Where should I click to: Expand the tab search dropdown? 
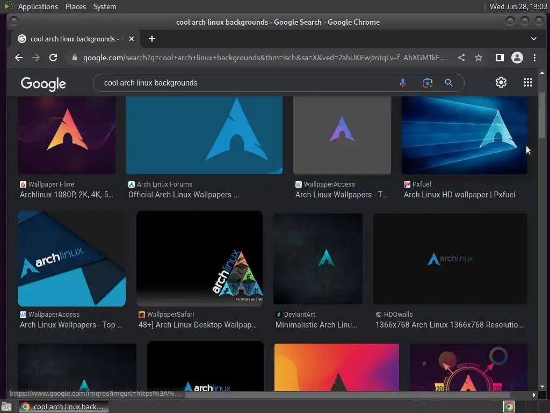pos(533,39)
